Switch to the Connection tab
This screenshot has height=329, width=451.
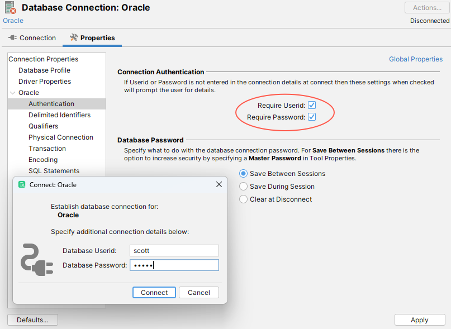click(37, 38)
